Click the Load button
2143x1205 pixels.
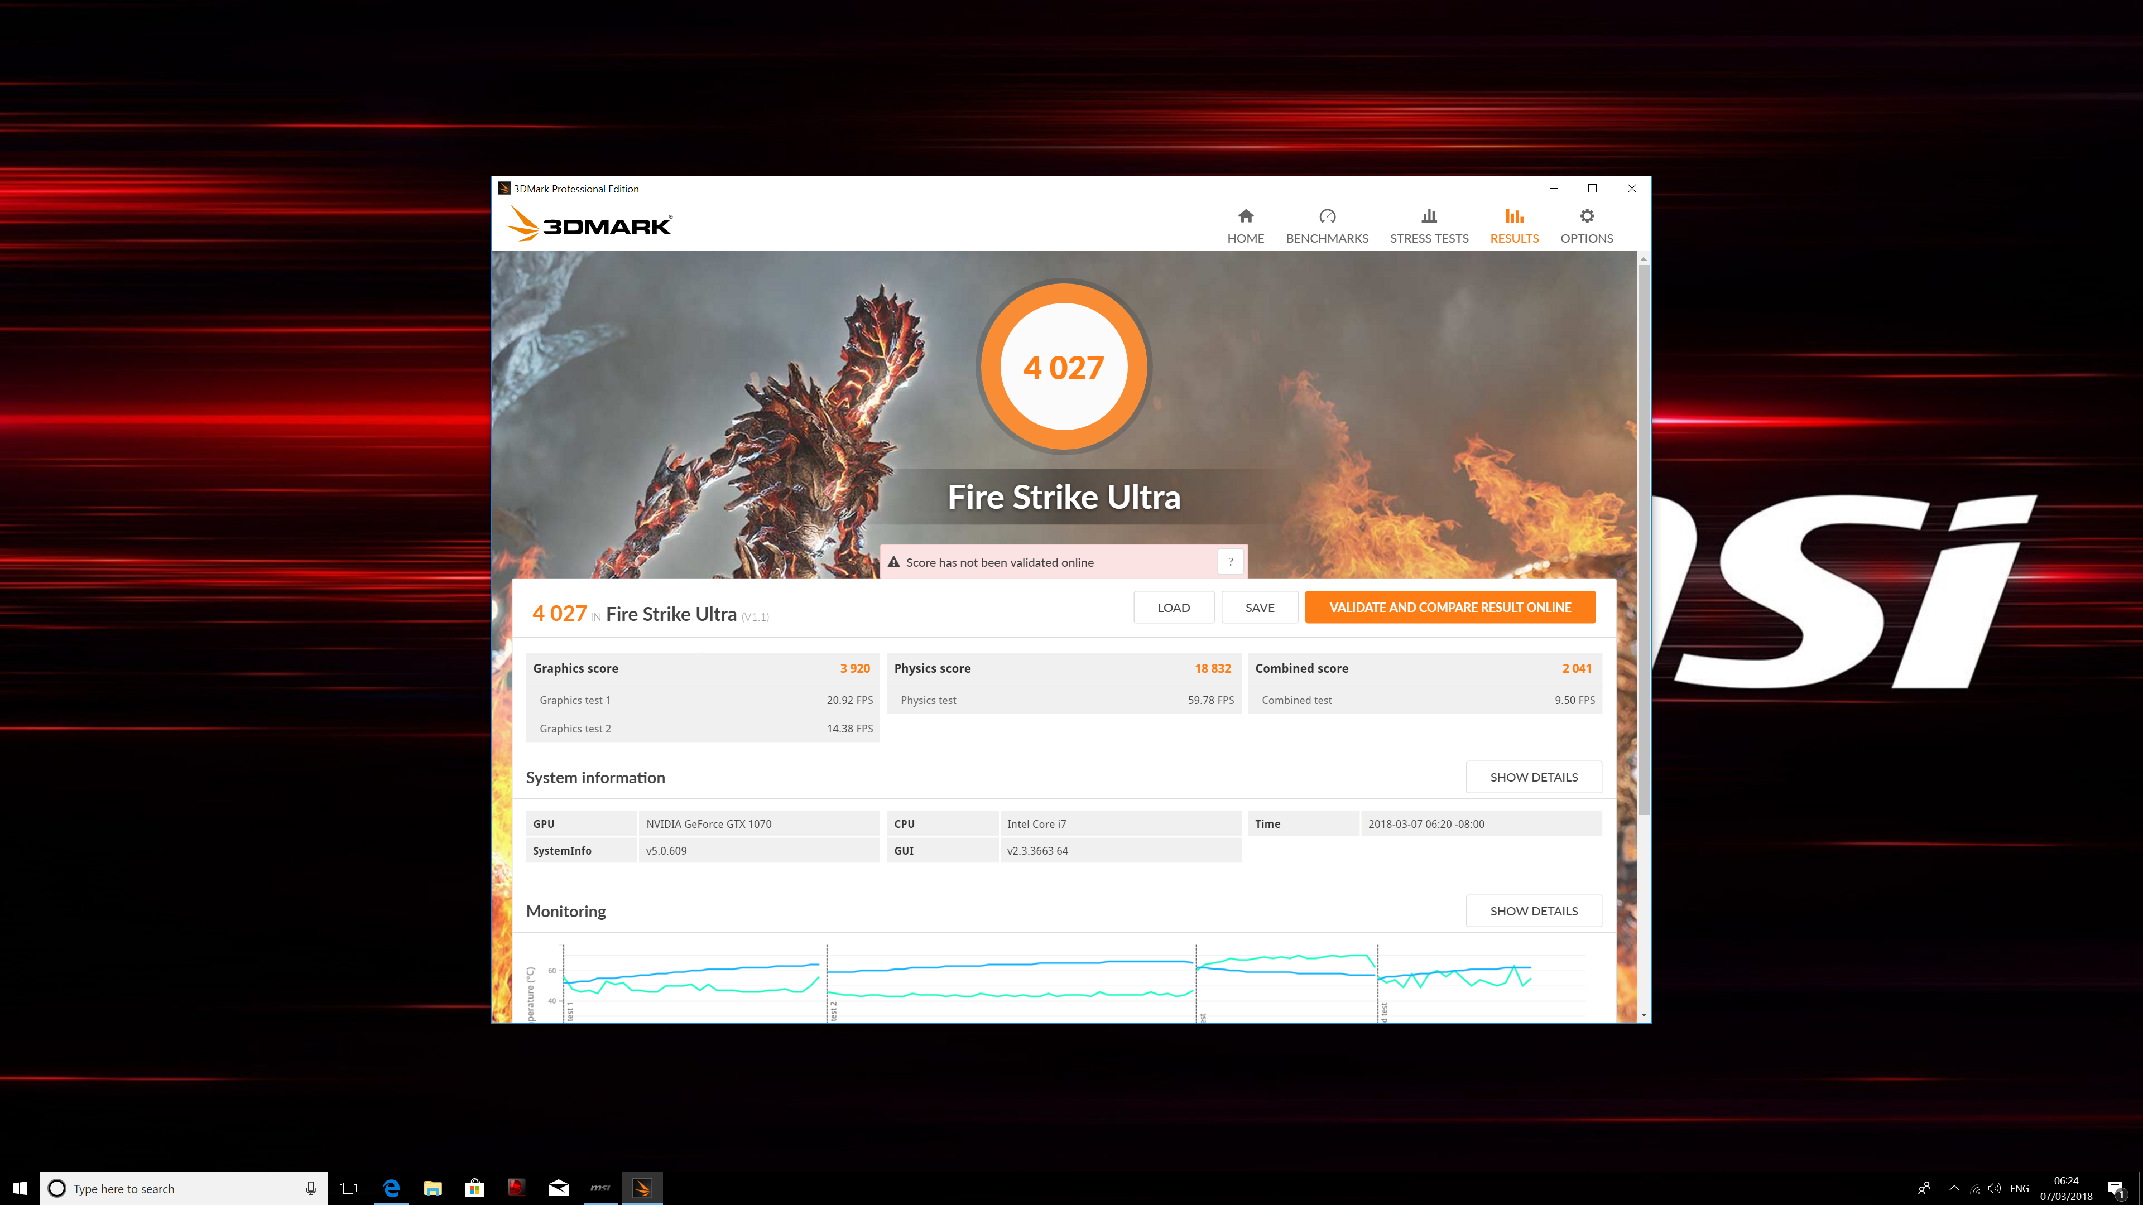click(x=1173, y=607)
